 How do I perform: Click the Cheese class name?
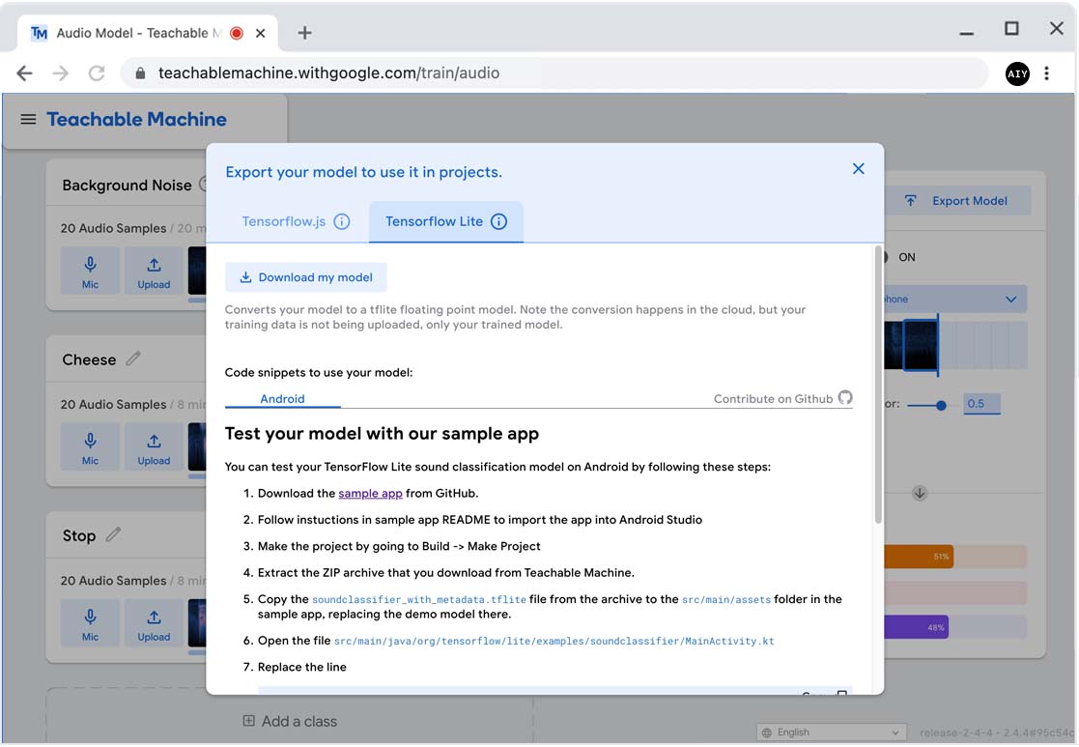89,360
